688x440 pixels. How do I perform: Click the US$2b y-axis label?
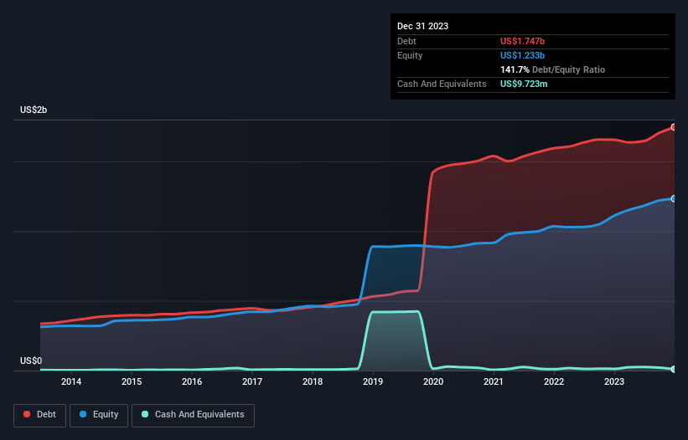pos(34,110)
